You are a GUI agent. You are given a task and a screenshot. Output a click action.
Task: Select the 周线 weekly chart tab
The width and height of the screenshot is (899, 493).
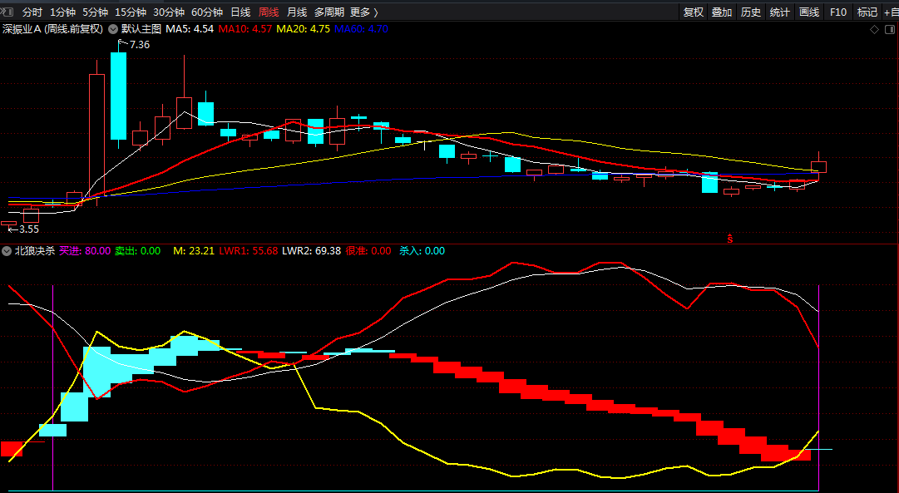269,12
